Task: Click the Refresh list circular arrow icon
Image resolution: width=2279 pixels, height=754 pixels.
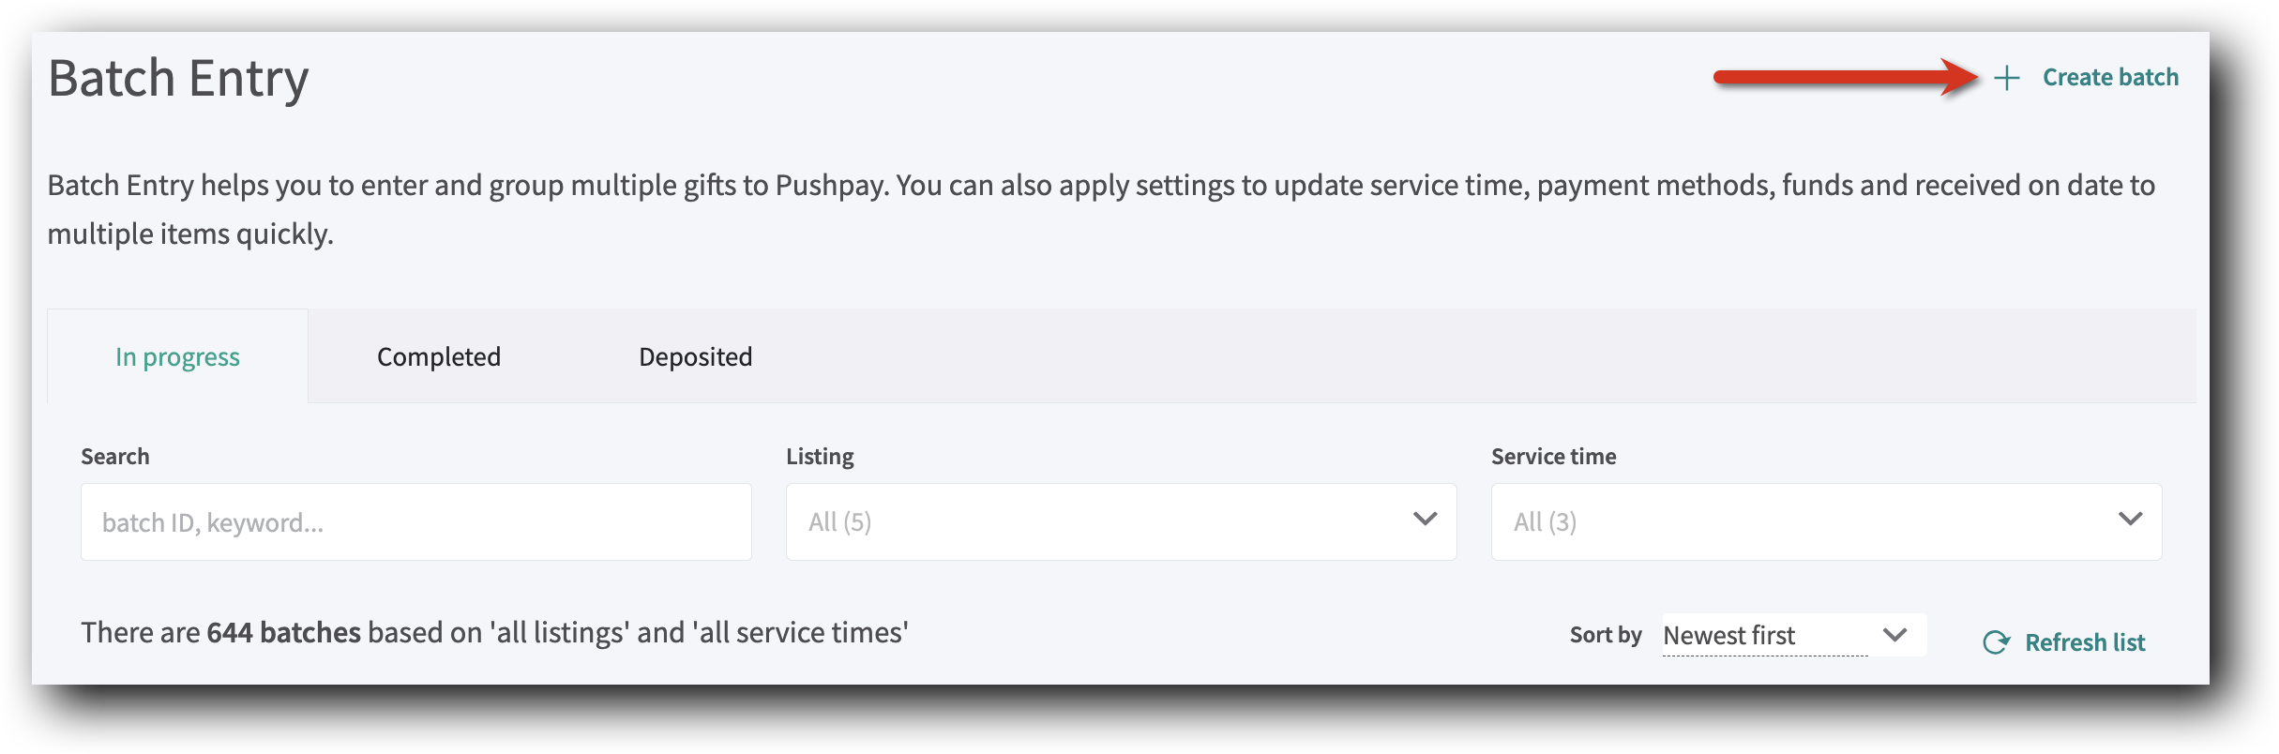Action: 1996,641
